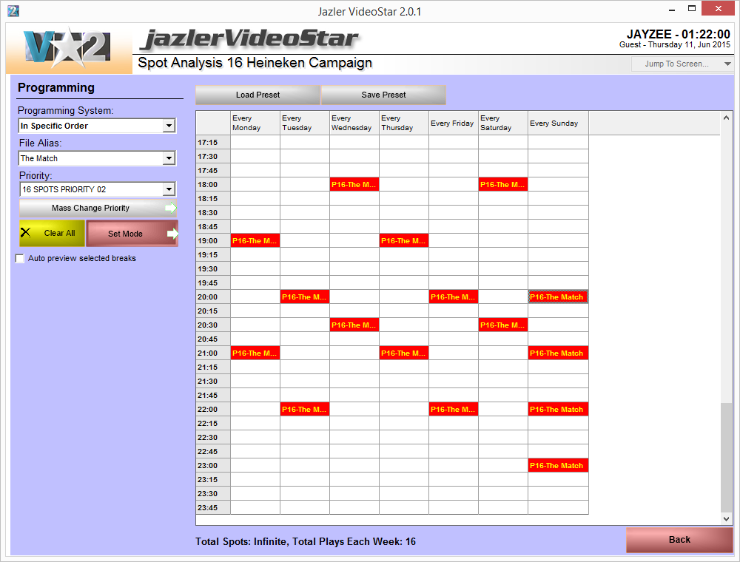Select the Every Sunday column header
This screenshot has width=740, height=562.
click(x=557, y=123)
